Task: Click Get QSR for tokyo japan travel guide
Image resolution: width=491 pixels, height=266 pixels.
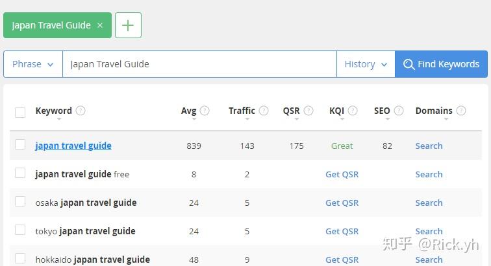Action: tap(342, 231)
